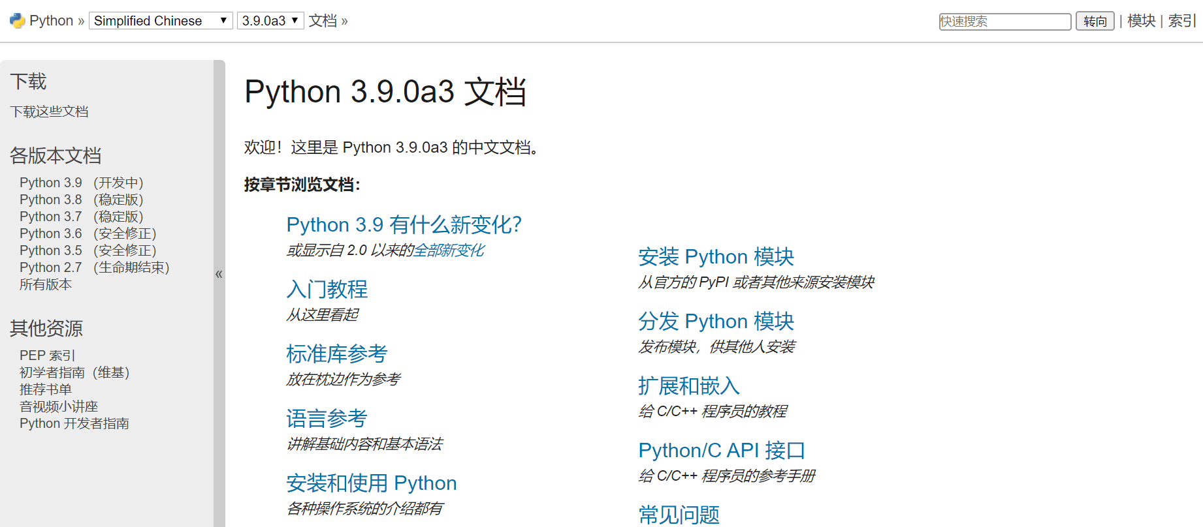The image size is (1203, 527).
Task: Open the 模块 index link
Action: click(1142, 21)
